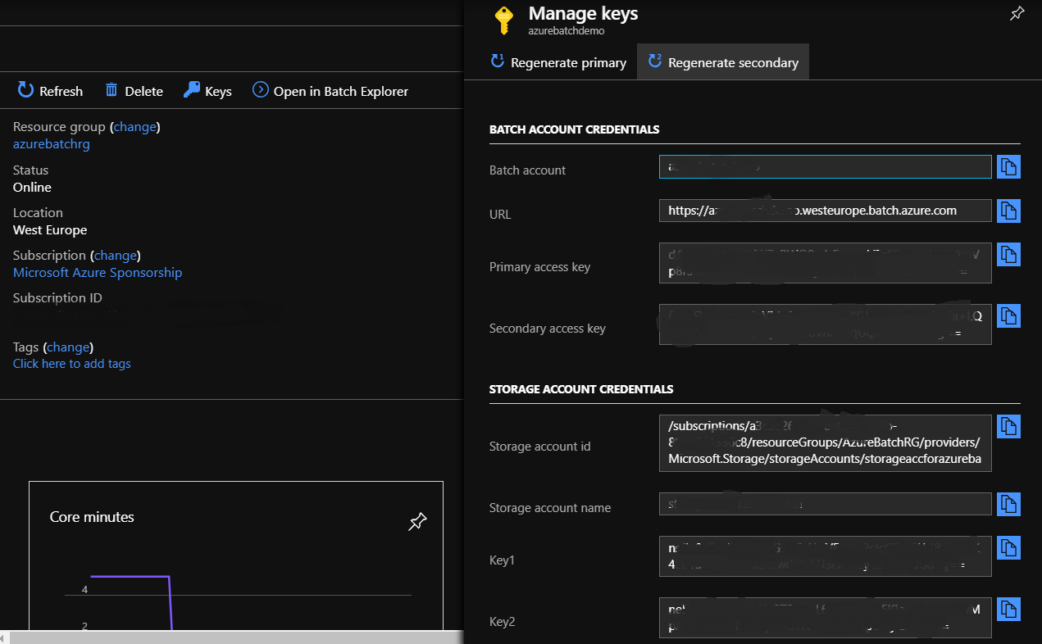This screenshot has height=644, width=1042.
Task: Click the Key2 value field
Action: click(x=826, y=618)
